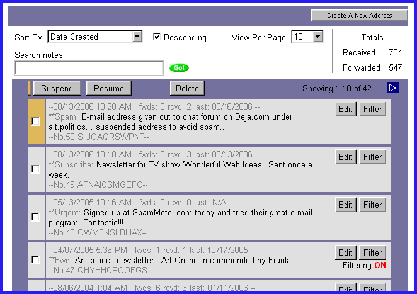Image resolution: width=417 pixels, height=294 pixels.
Task: Click Create A New Address button
Action: pyautogui.click(x=359, y=15)
